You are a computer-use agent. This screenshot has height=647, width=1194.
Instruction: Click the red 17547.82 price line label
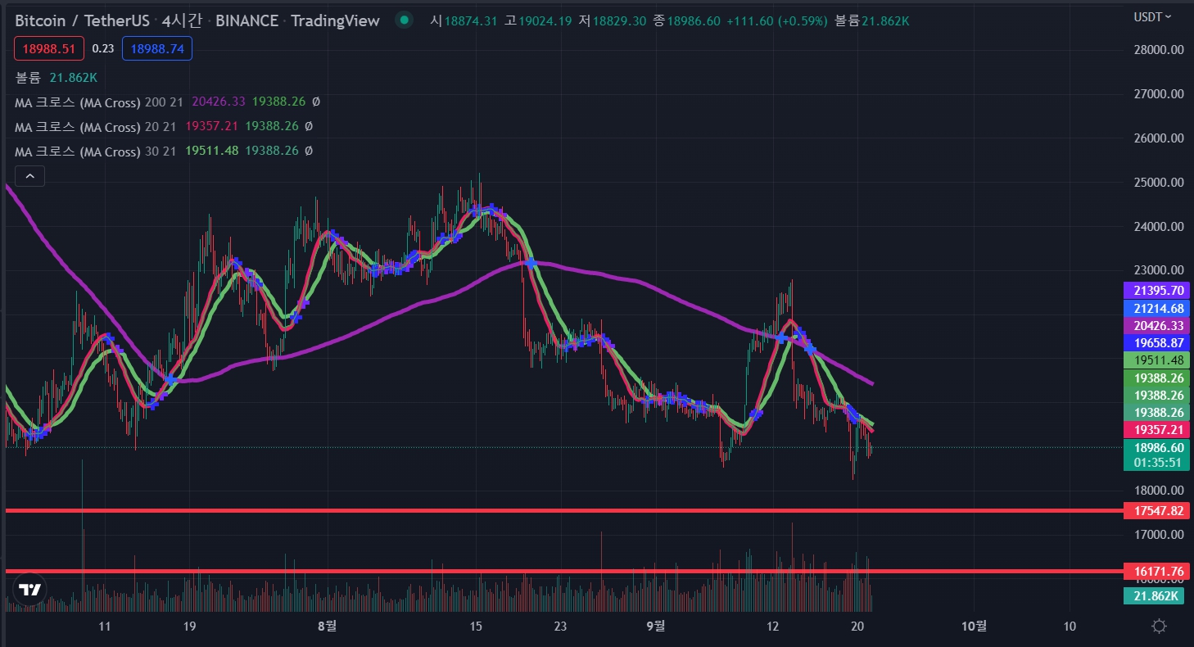pyautogui.click(x=1156, y=511)
